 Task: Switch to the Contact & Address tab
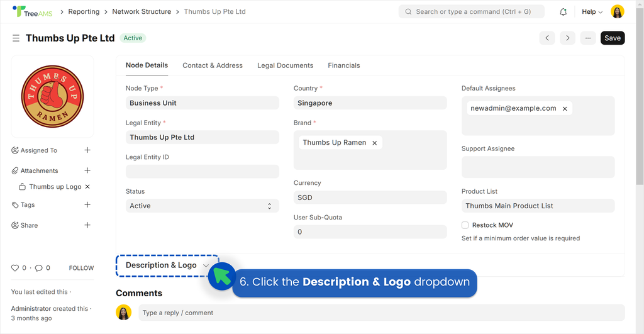coord(213,65)
